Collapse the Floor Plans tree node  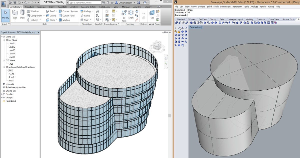click(x=4, y=40)
